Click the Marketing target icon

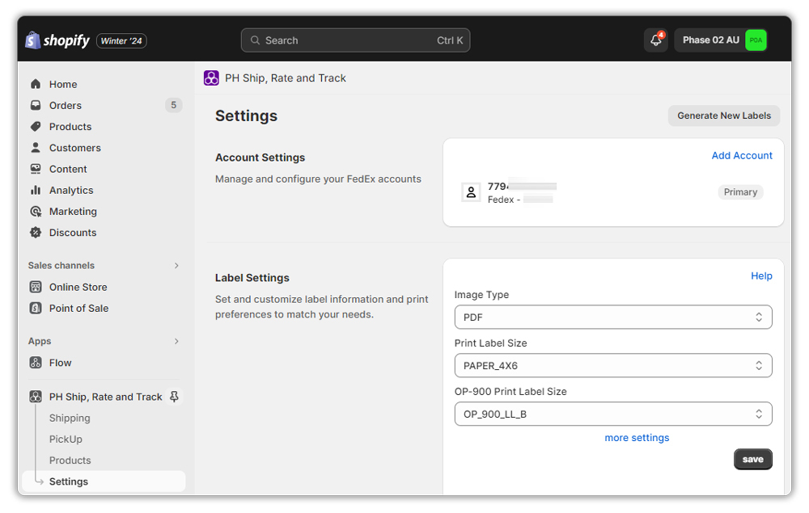click(36, 211)
